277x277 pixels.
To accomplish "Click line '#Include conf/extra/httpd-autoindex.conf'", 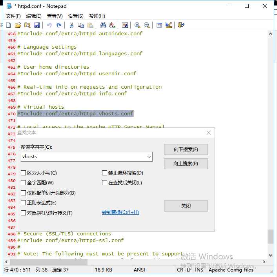I will tap(80, 34).
